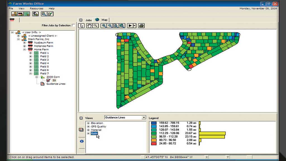Viewport: 286px width, 161px height.
Task: Select Nusbaum Farm label in tree
Action: click(44, 43)
